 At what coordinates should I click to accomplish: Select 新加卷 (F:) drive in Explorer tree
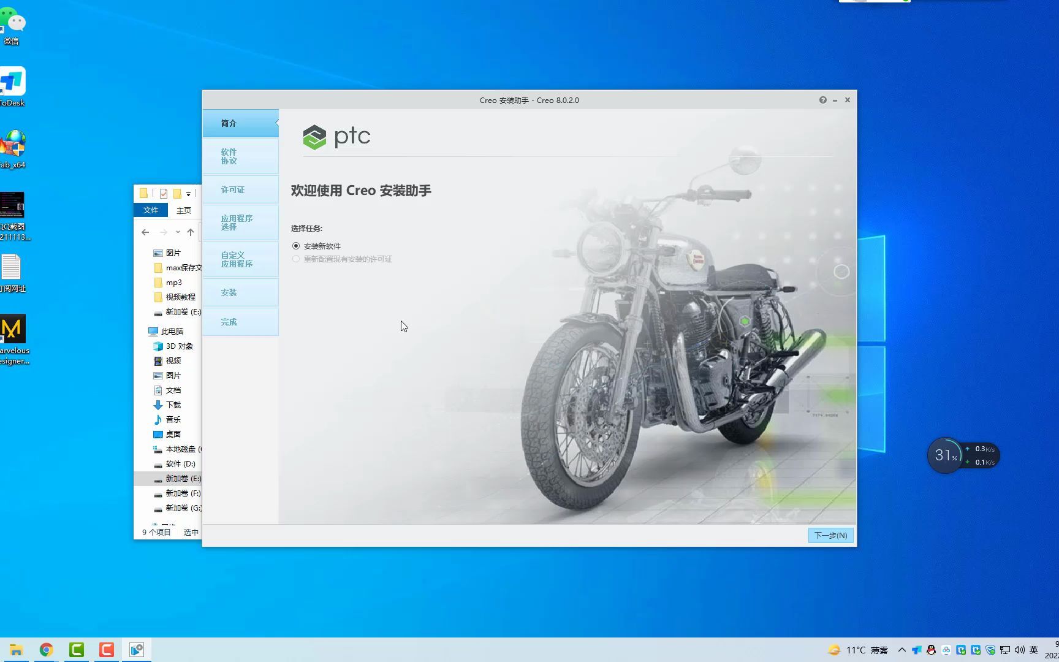point(177,493)
